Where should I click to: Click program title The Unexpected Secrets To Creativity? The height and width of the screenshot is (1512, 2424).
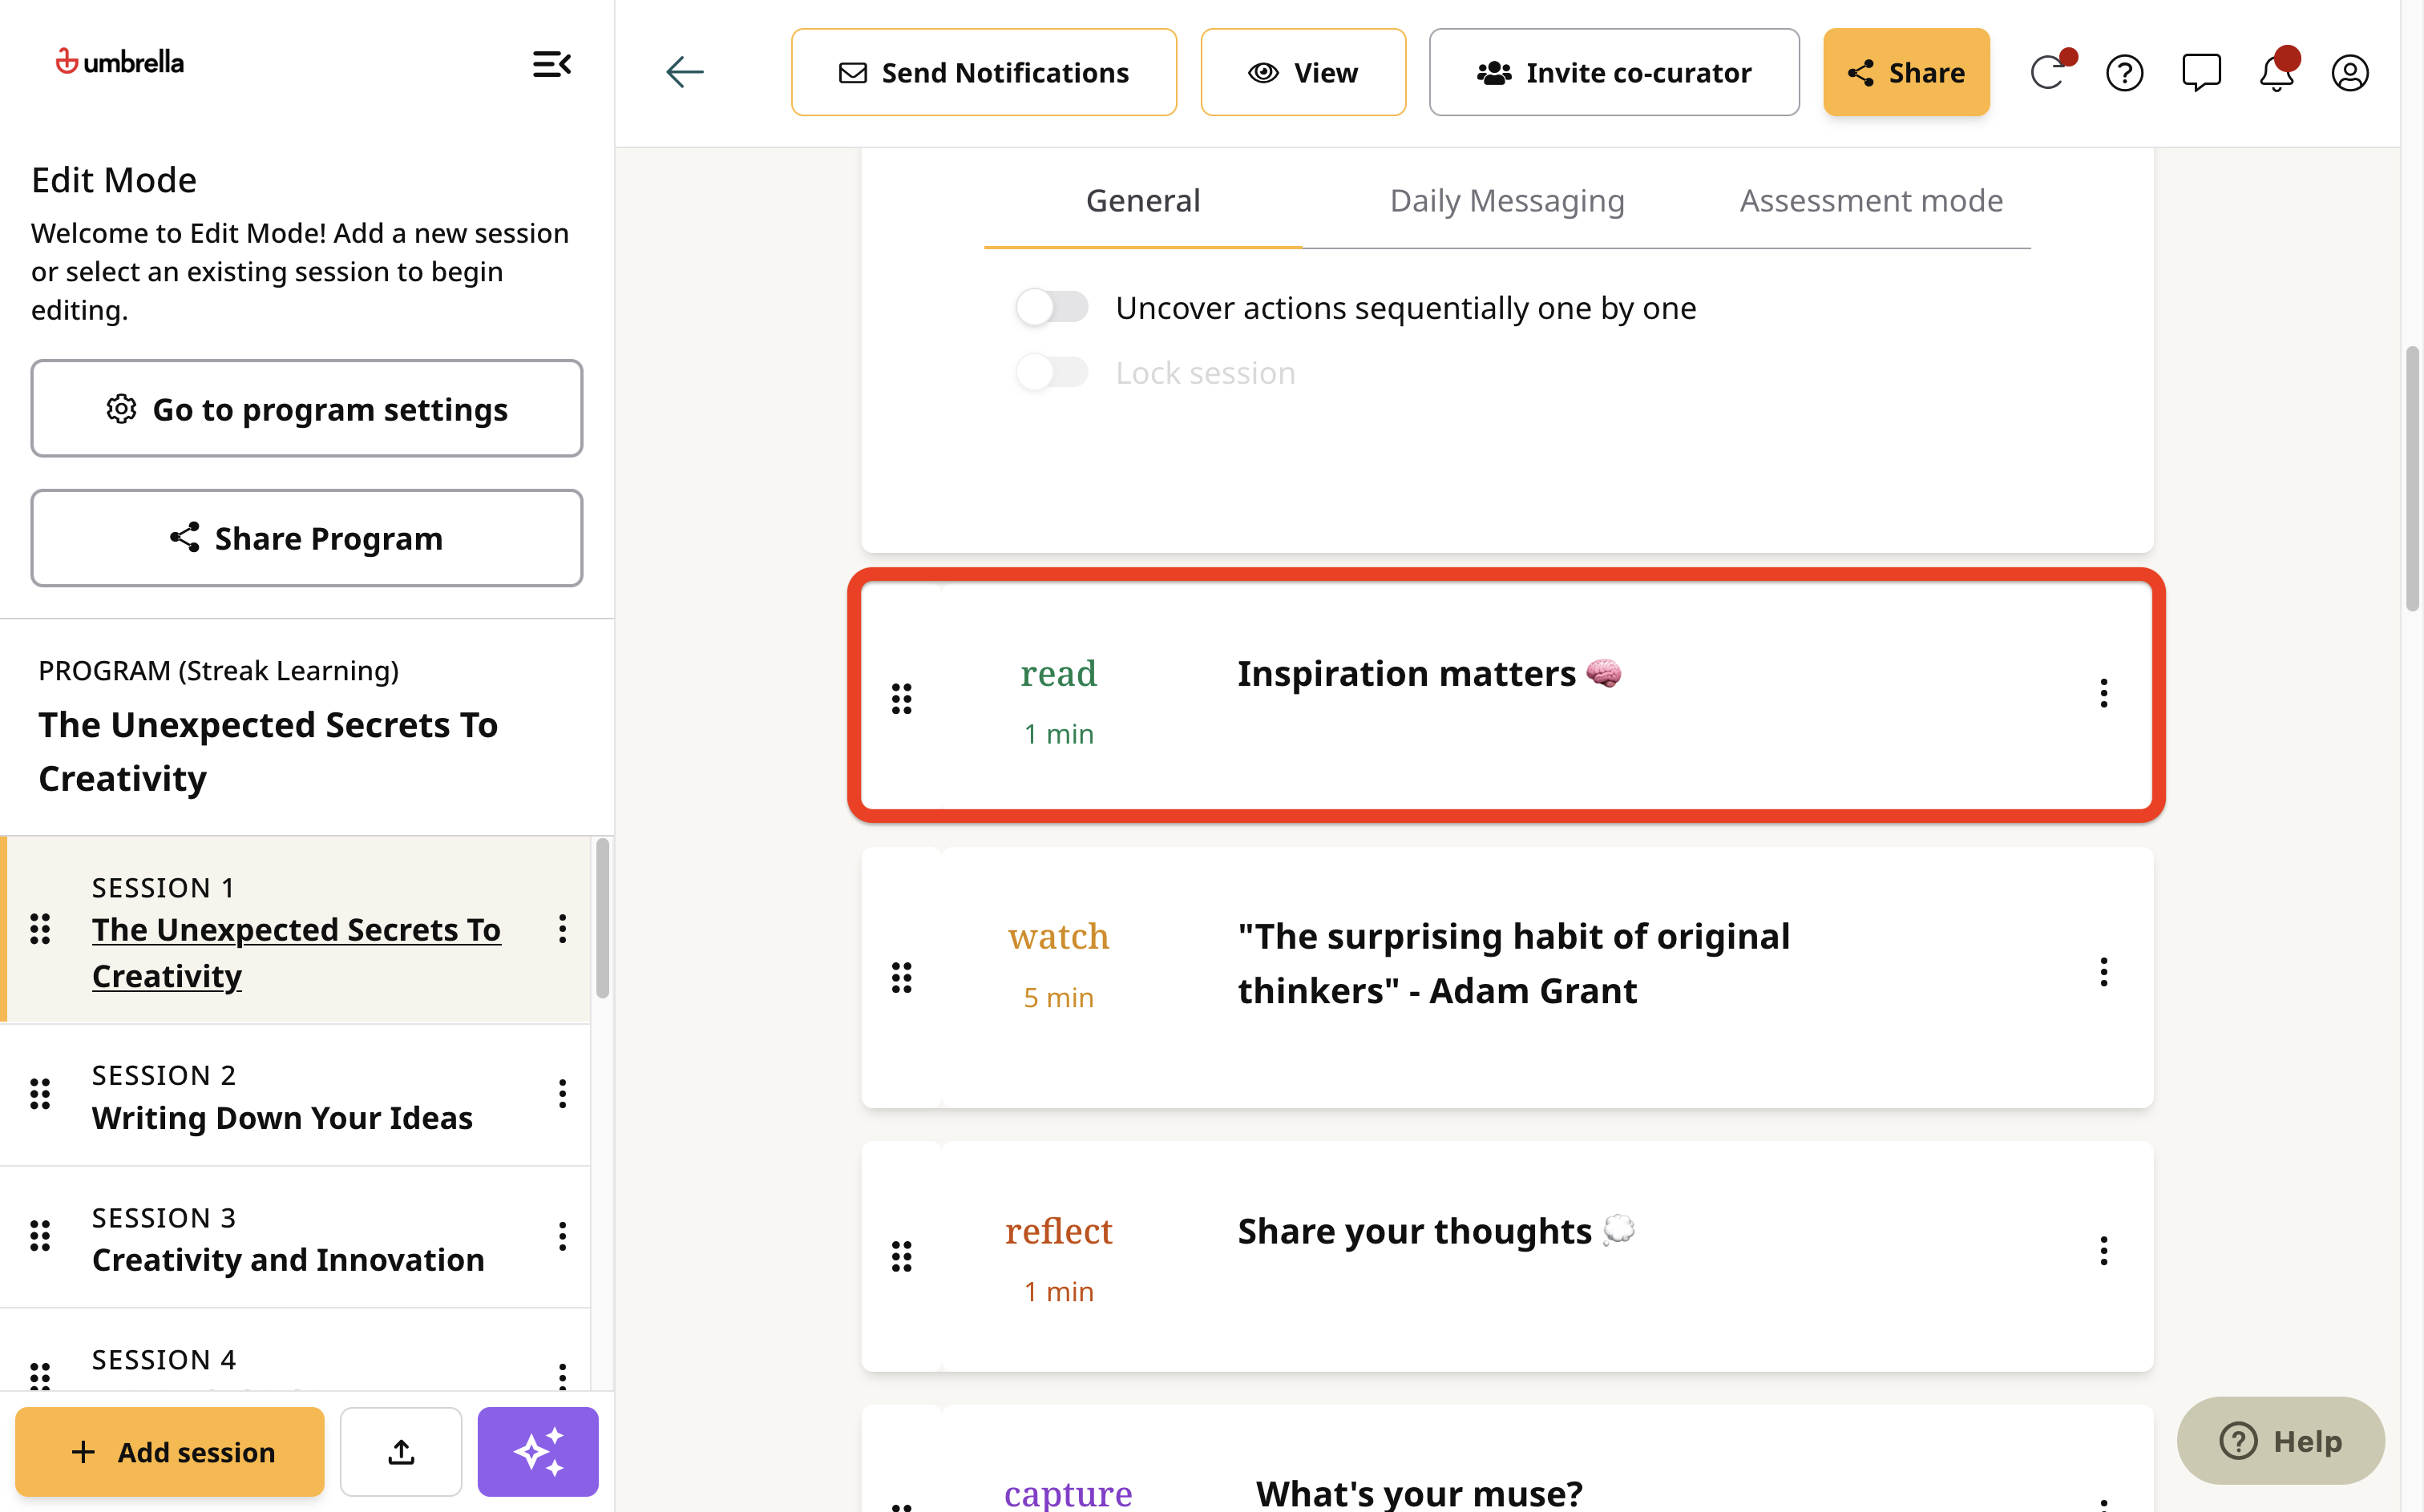coord(268,751)
